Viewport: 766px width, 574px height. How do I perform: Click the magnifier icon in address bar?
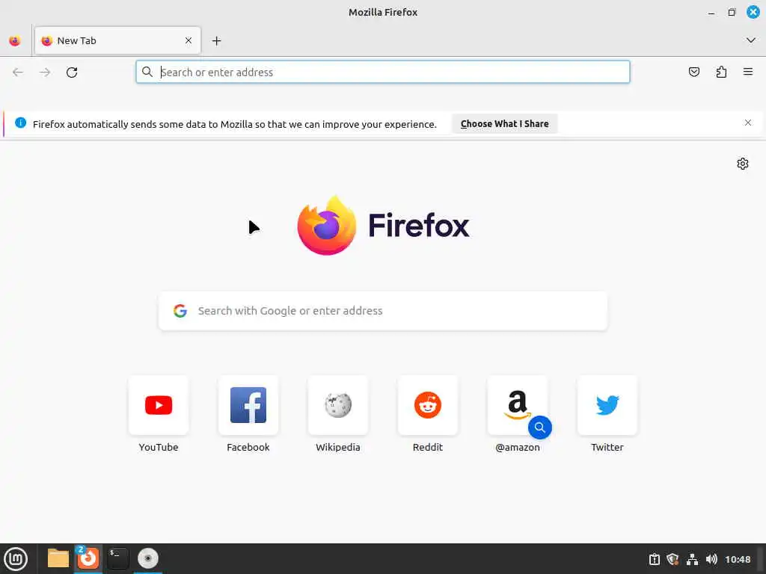click(x=147, y=72)
